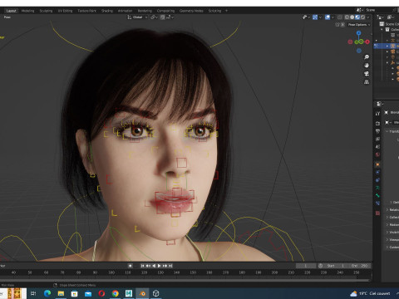Open Opera browser from the taskbar
Screen dimensions: 399x299
click(x=101, y=293)
